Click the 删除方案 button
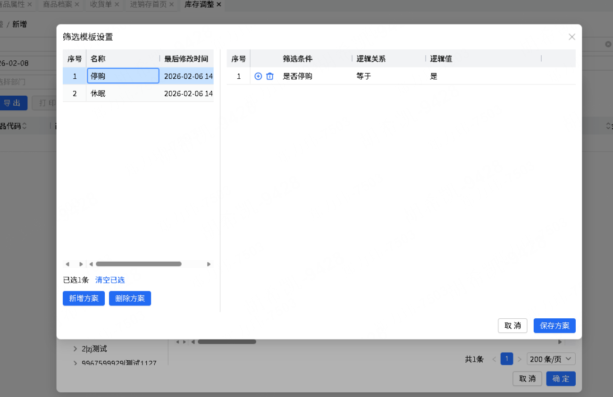The height and width of the screenshot is (397, 613). (x=130, y=298)
